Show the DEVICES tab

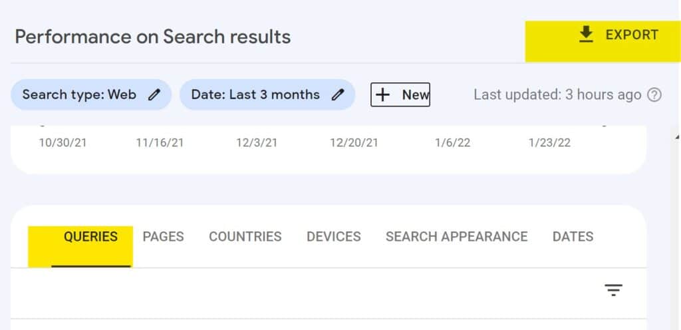click(334, 237)
